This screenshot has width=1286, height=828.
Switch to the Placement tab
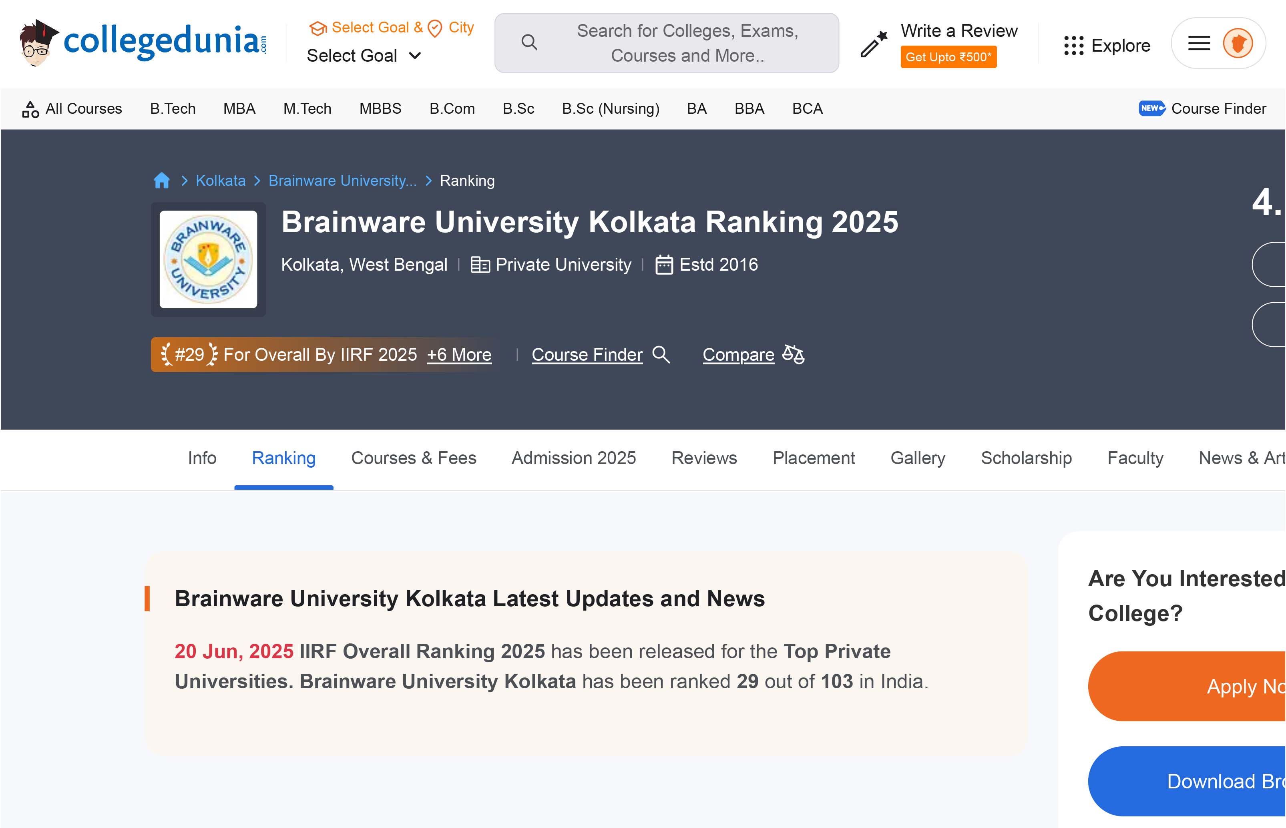814,458
